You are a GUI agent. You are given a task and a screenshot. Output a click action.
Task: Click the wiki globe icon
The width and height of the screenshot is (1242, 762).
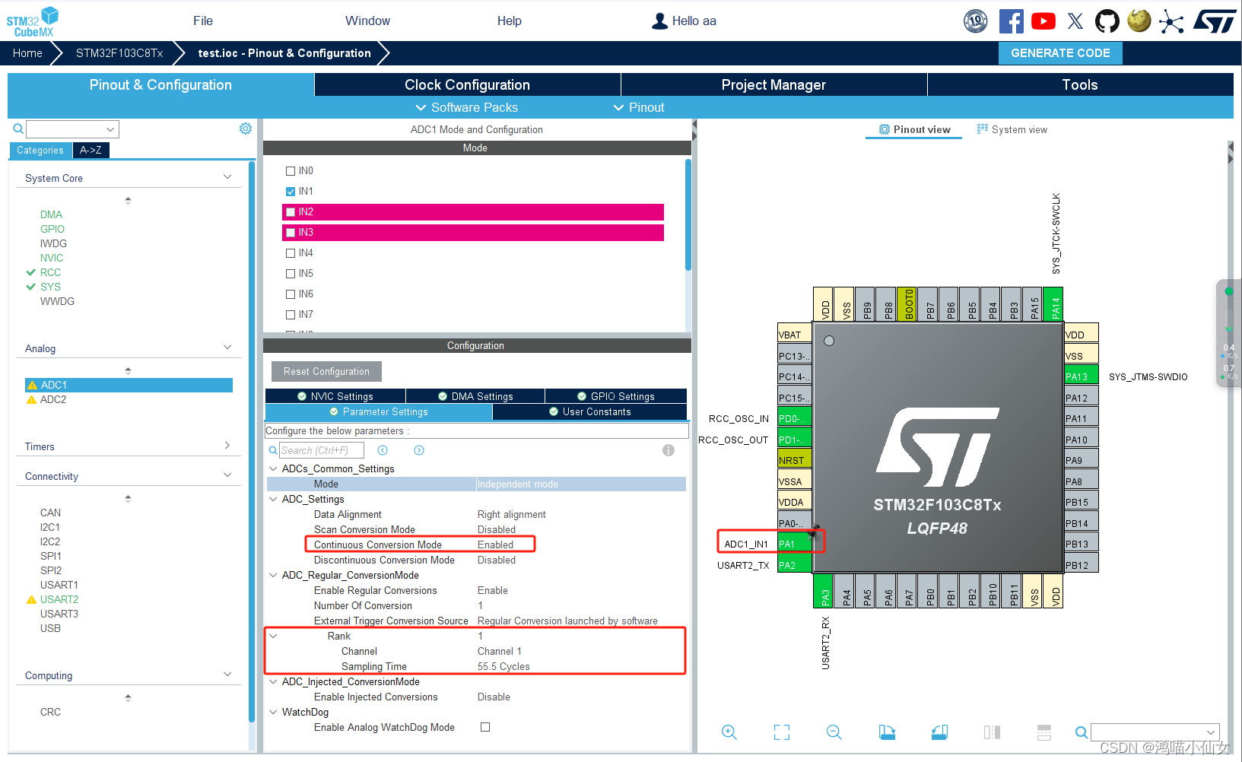1139,21
